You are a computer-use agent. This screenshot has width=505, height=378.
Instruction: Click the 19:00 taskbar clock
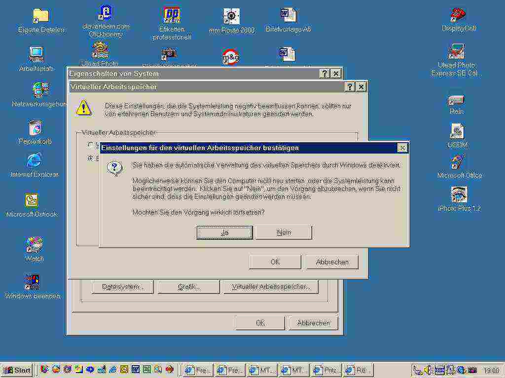coord(492,371)
